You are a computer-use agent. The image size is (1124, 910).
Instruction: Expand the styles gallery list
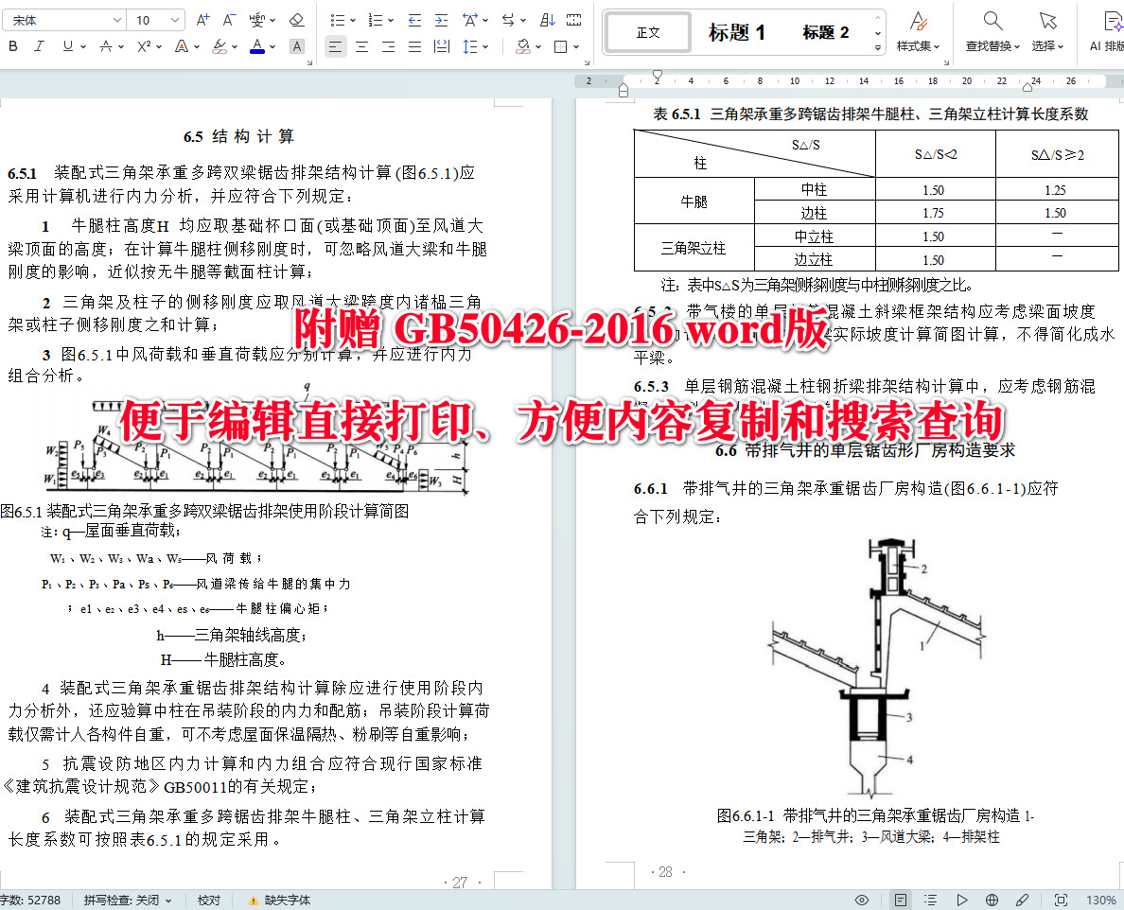pyautogui.click(x=878, y=48)
